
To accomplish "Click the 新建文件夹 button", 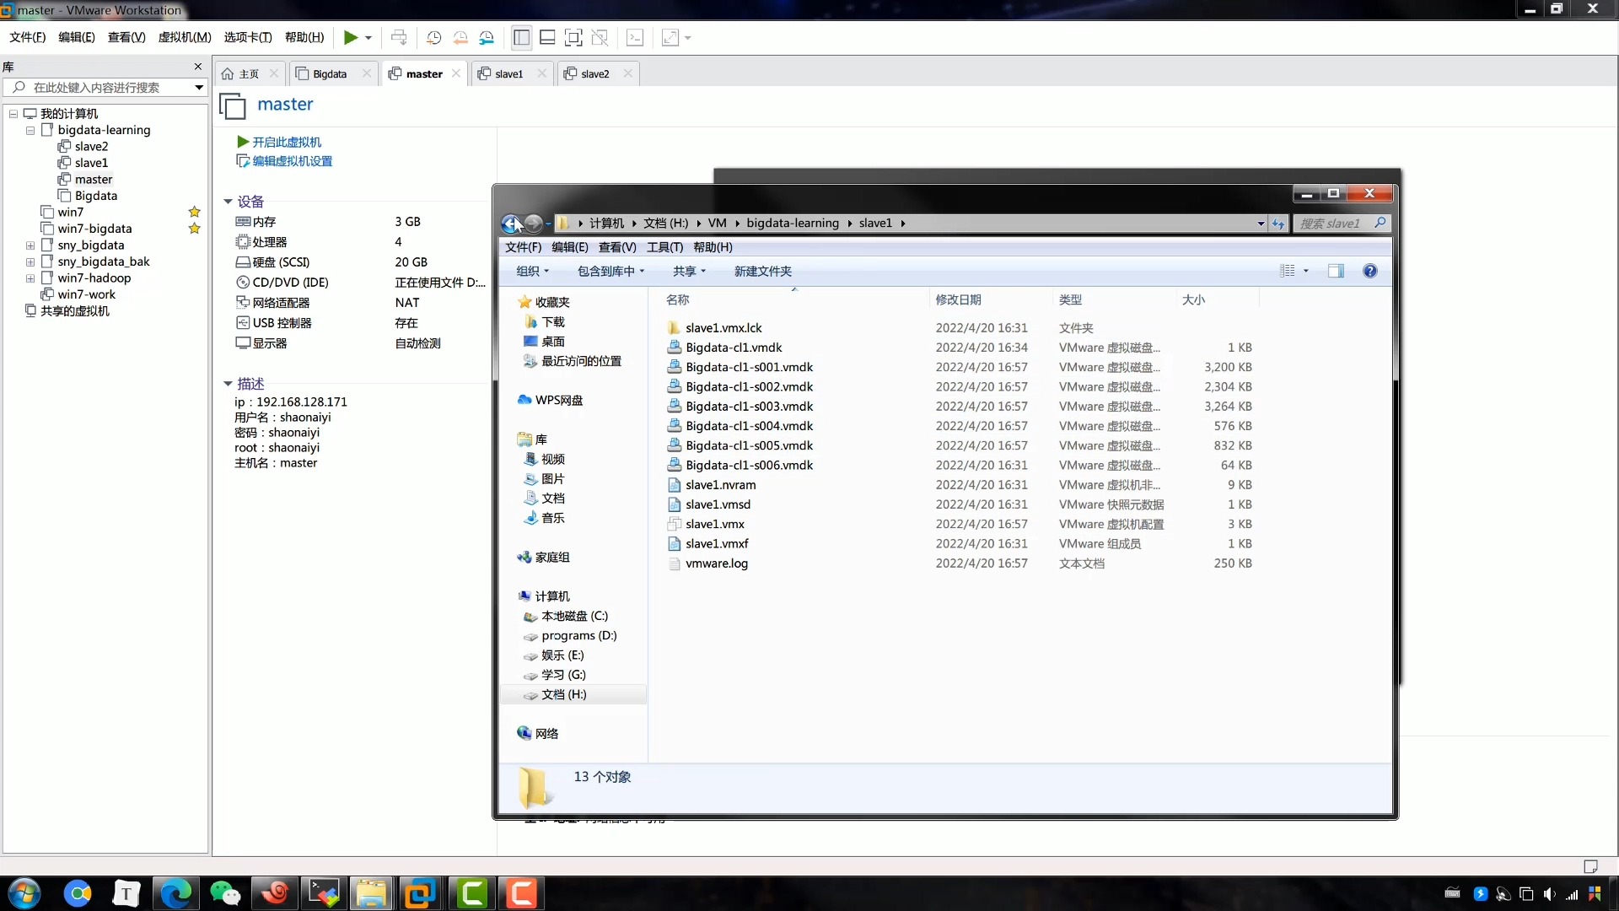I will click(763, 271).
